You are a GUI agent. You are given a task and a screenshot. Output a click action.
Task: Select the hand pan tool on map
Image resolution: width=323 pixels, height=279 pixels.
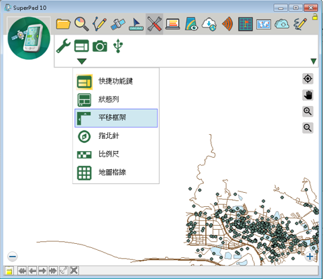tap(308, 95)
